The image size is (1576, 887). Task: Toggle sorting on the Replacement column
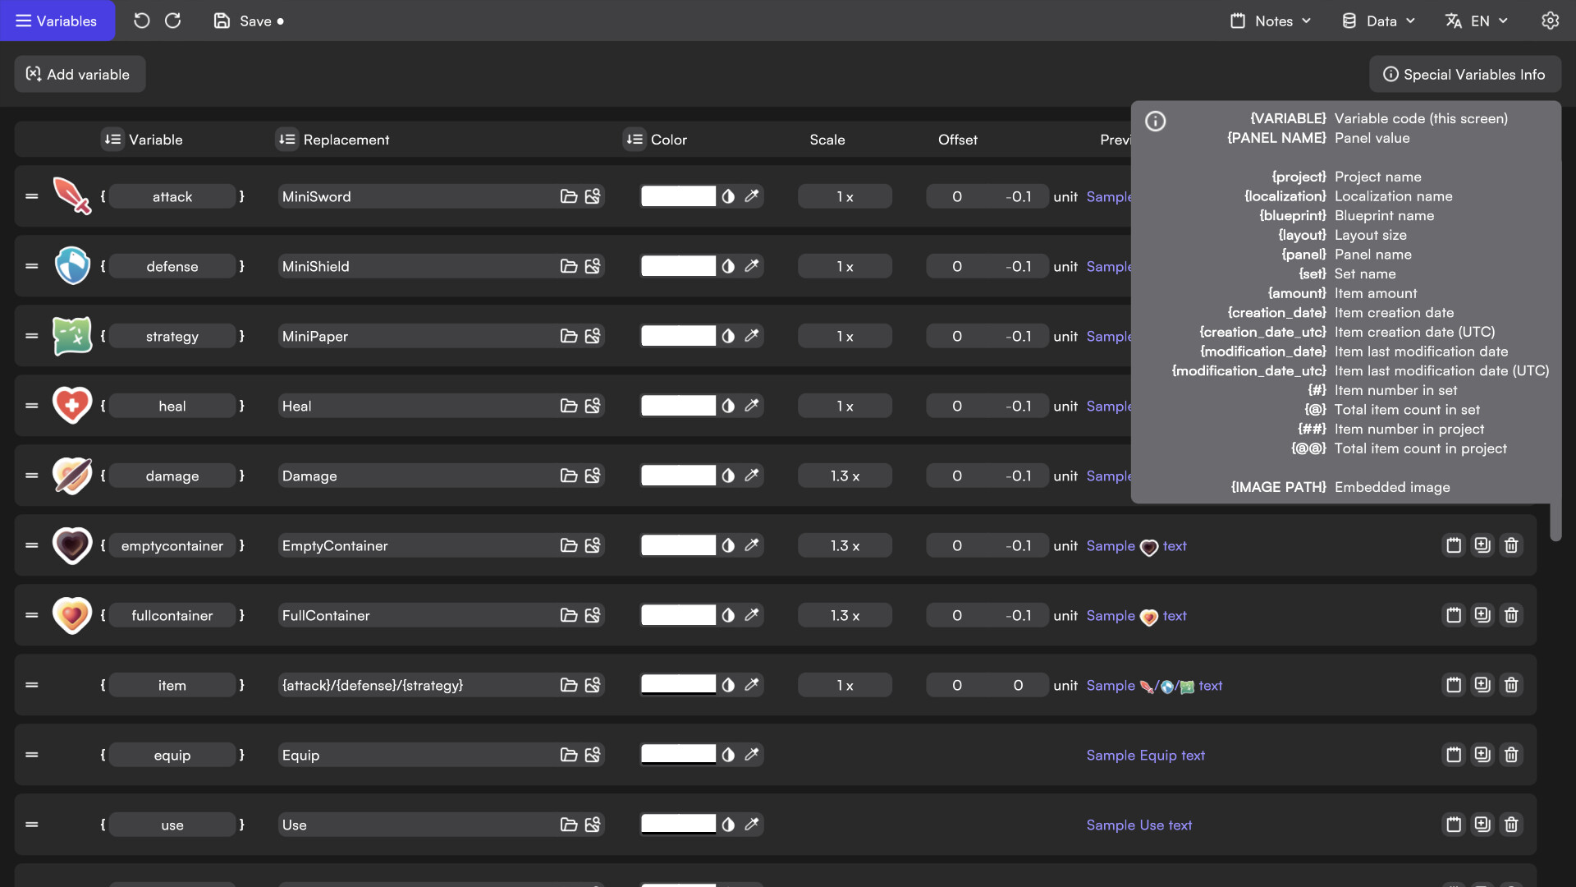click(287, 140)
